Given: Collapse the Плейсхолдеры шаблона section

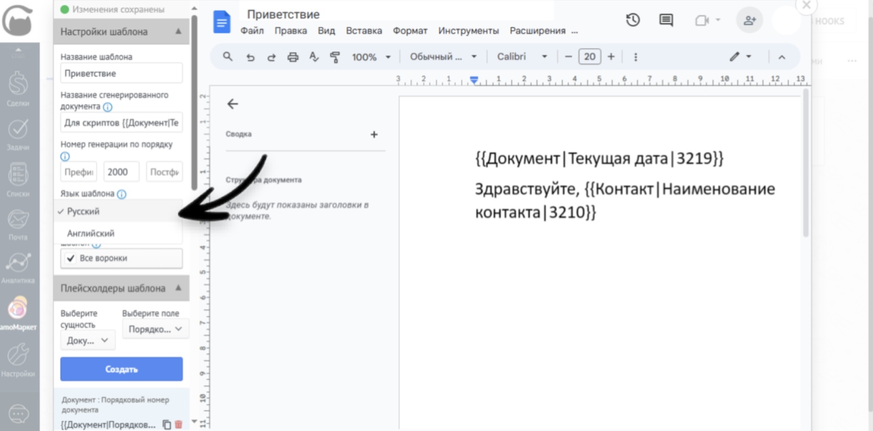Looking at the screenshot, I should [179, 288].
